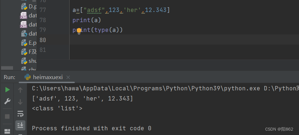This screenshot has width=299, height=135.
Task: Click the yellow lightbulb on line 79
Action: tap(79, 32)
